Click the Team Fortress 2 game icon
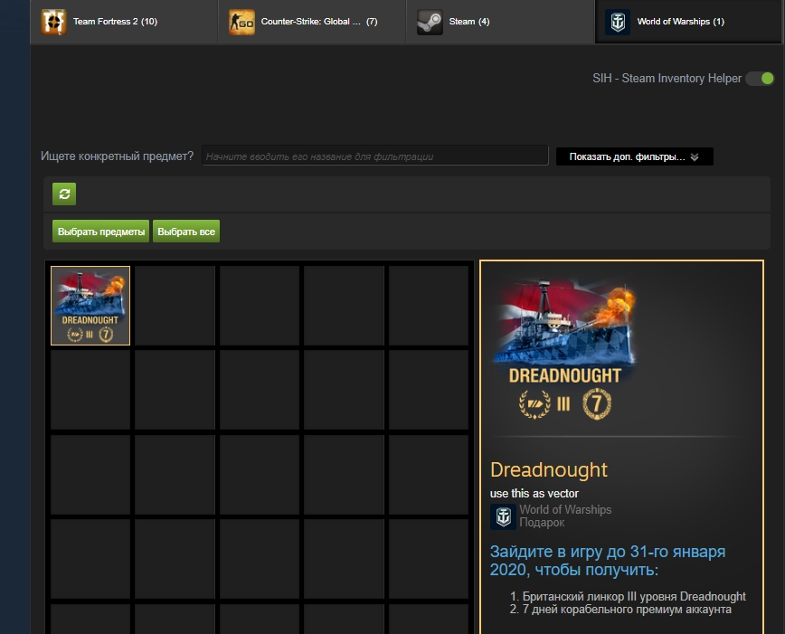Viewport: 785px width, 634px height. [x=53, y=22]
